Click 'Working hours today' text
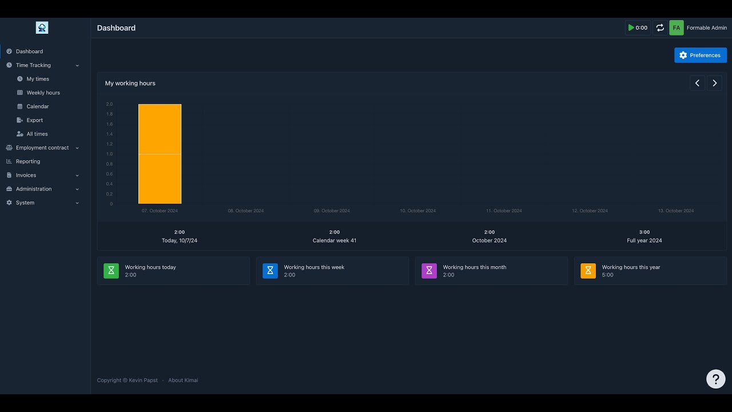The width and height of the screenshot is (732, 412). coord(150,267)
